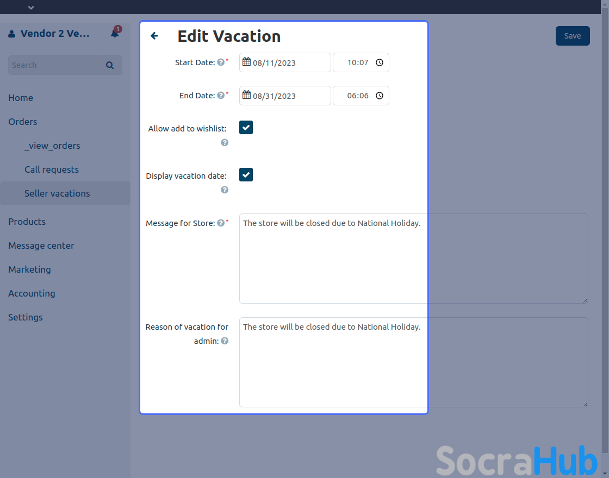The height and width of the screenshot is (478, 609).
Task: Click the back arrow beside Edit Vacation
Action: coord(154,36)
